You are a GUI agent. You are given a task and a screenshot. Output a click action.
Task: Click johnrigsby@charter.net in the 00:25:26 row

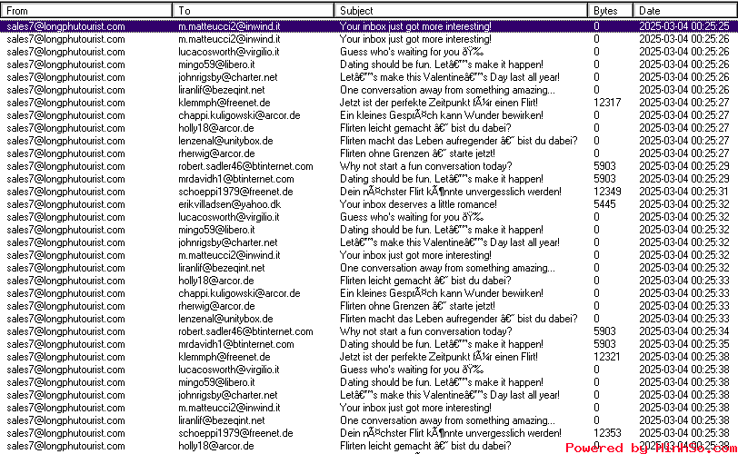click(x=228, y=77)
